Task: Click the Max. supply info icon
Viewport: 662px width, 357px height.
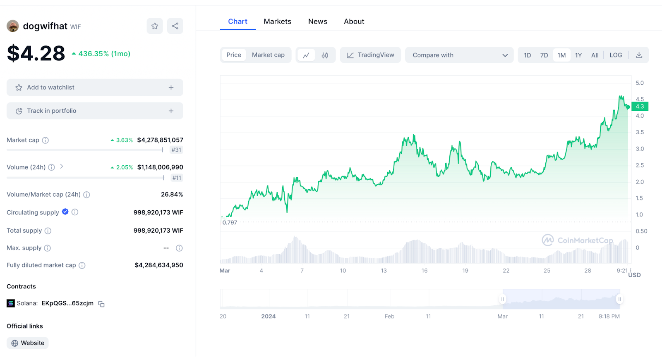Action: [48, 248]
